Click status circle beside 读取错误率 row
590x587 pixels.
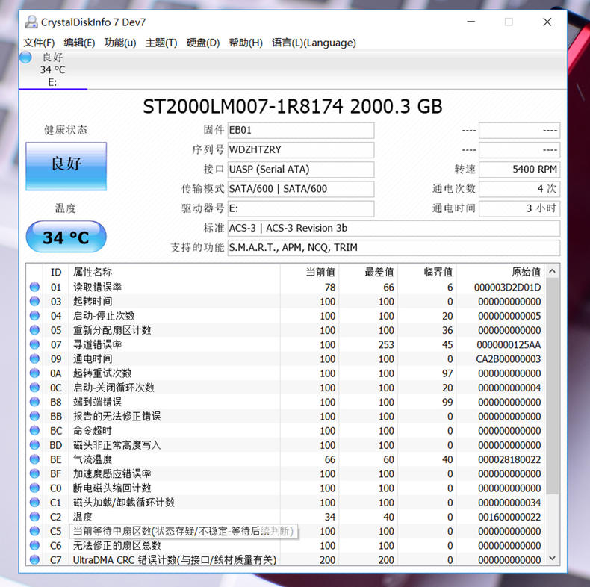[x=34, y=288]
